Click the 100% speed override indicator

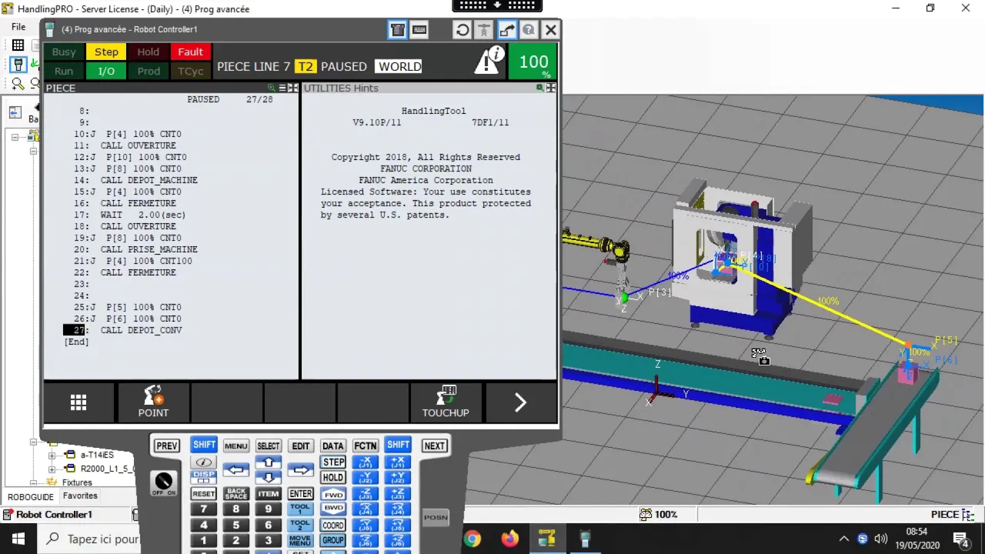click(x=533, y=62)
